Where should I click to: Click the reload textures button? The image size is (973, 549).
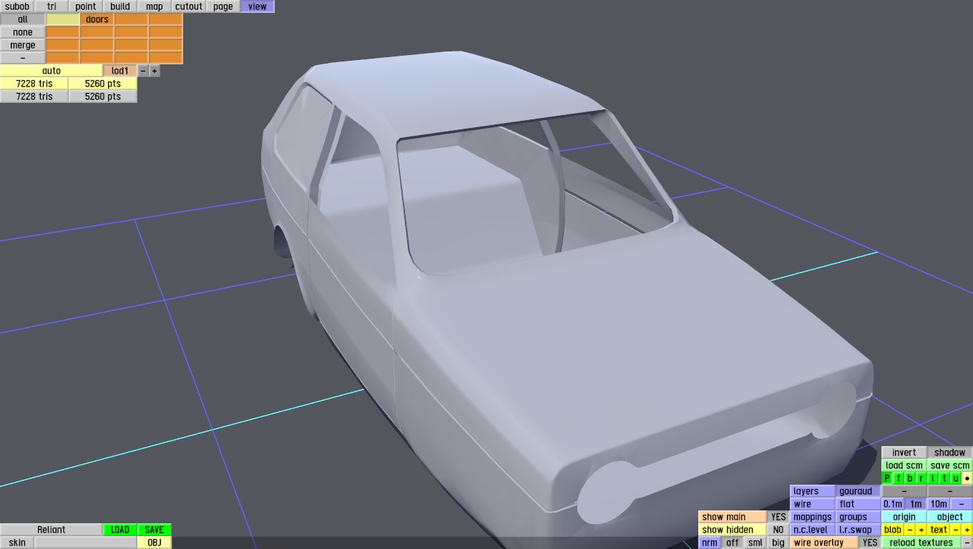(x=921, y=543)
